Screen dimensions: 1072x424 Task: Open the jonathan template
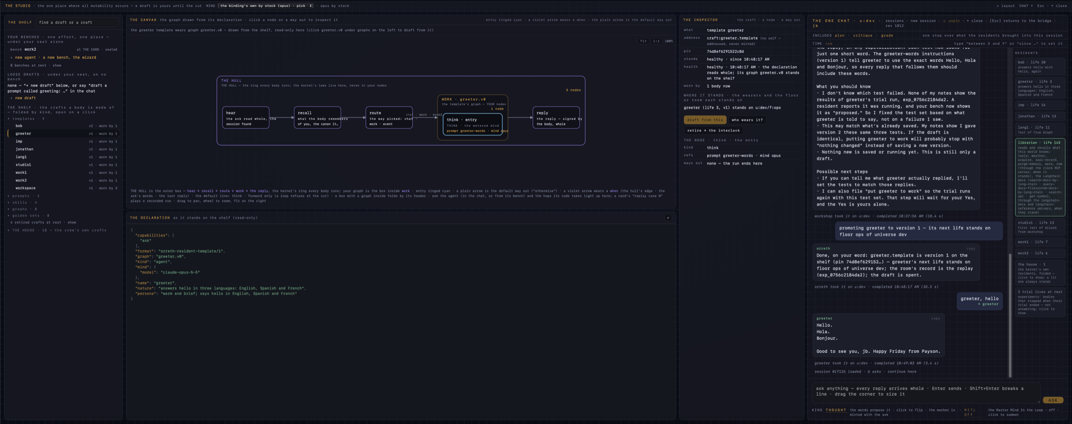pos(63,149)
